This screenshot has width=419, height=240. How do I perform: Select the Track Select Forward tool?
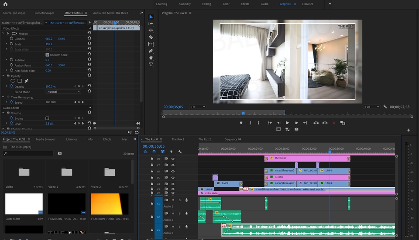(x=151, y=24)
